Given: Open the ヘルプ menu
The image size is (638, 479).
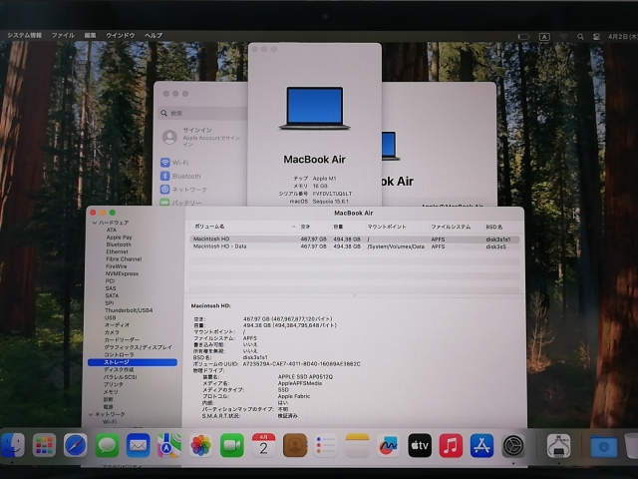Looking at the screenshot, I should tap(154, 36).
